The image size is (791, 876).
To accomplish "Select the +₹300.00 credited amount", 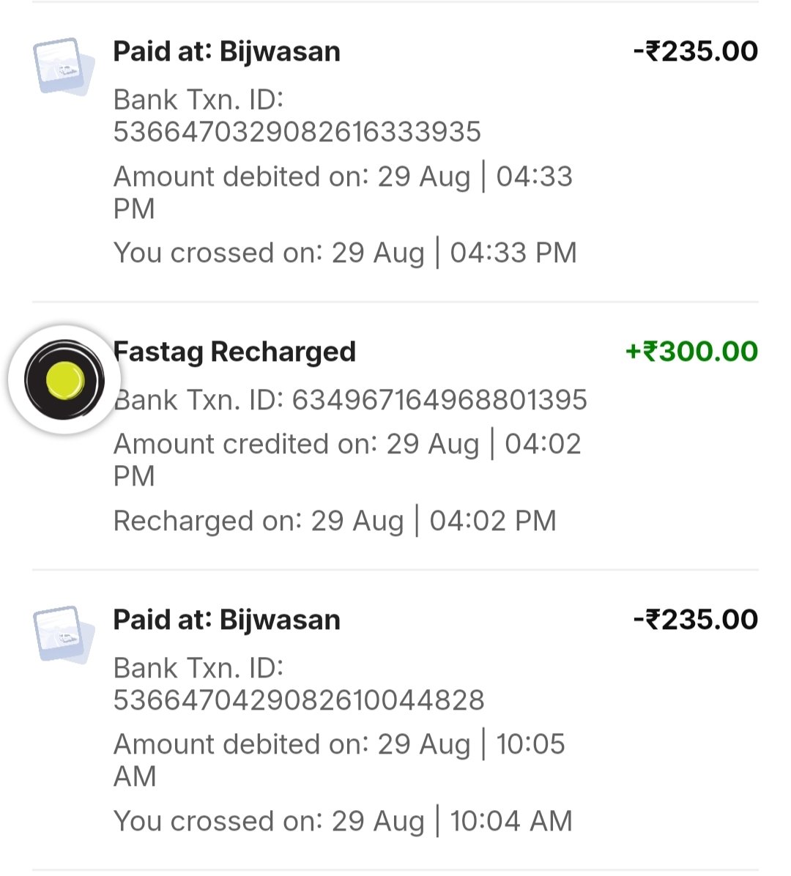I will click(691, 352).
